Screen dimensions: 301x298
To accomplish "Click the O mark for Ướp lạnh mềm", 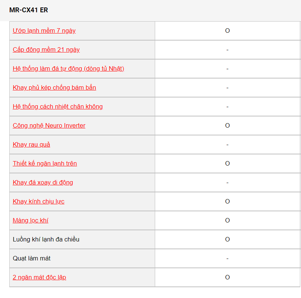I will tap(227, 31).
